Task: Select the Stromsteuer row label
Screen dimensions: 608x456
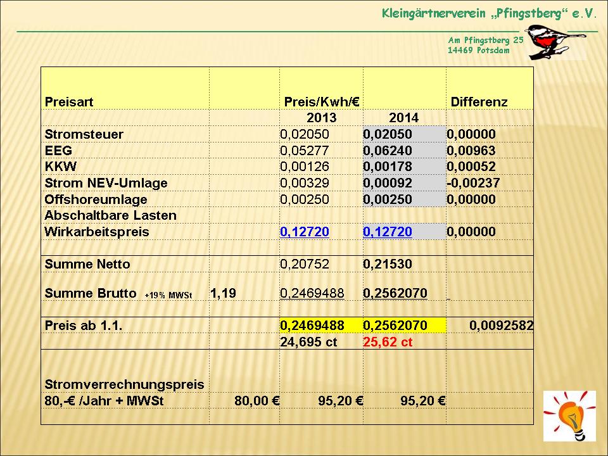Action: pyautogui.click(x=84, y=134)
